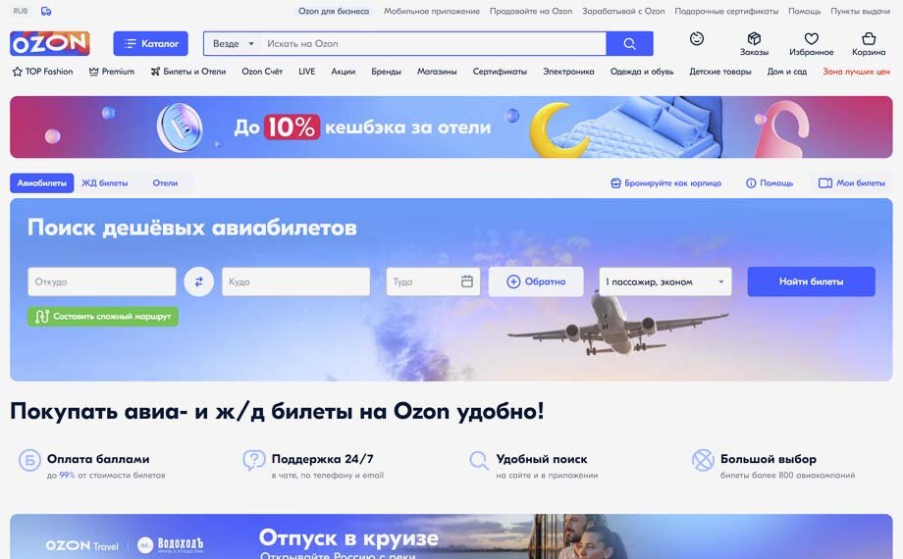Click the Откуда input field
This screenshot has width=903, height=559.
[102, 281]
